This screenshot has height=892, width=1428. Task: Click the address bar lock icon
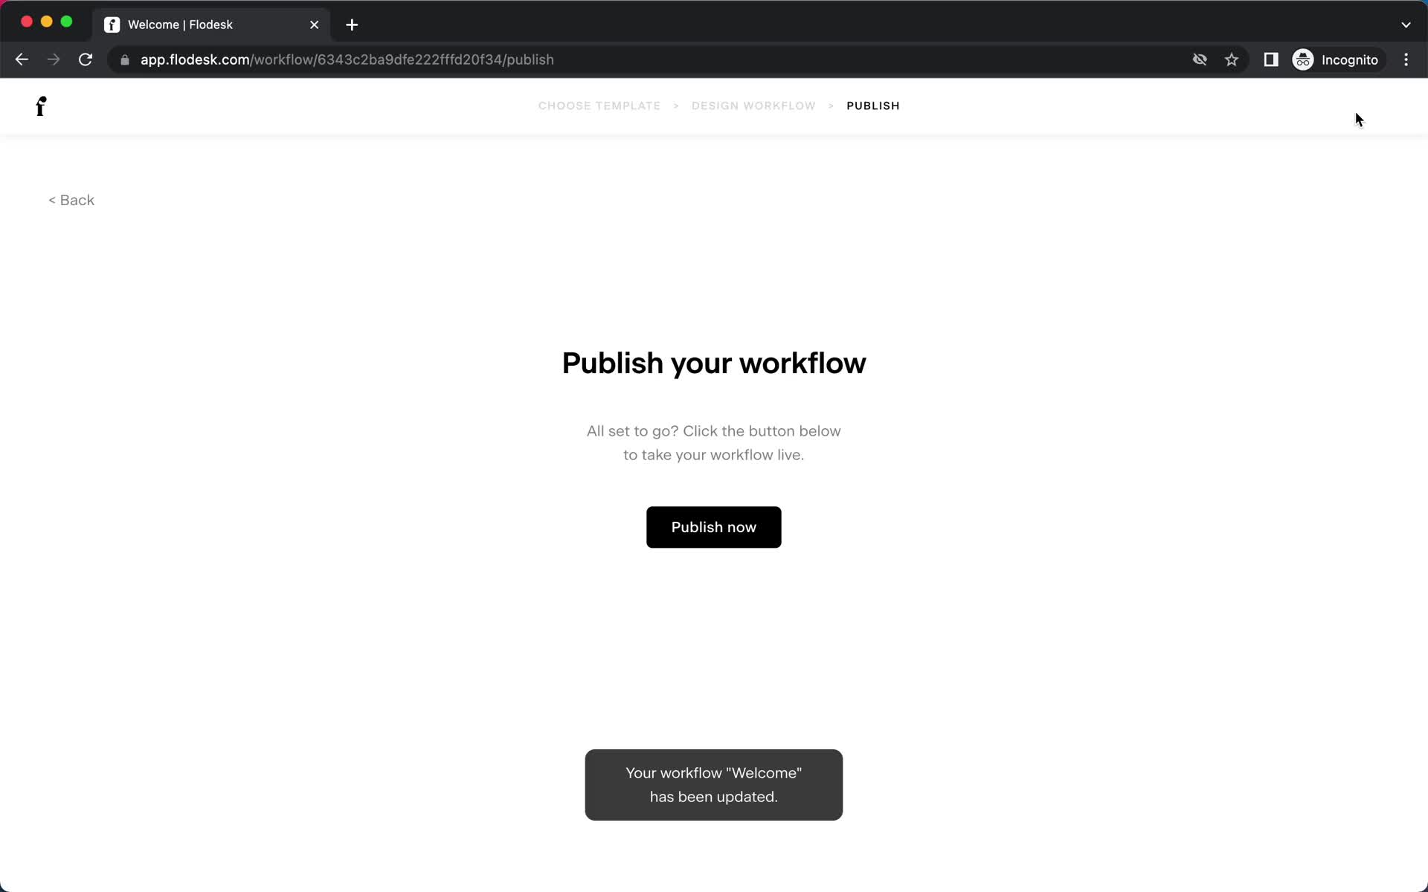124,59
